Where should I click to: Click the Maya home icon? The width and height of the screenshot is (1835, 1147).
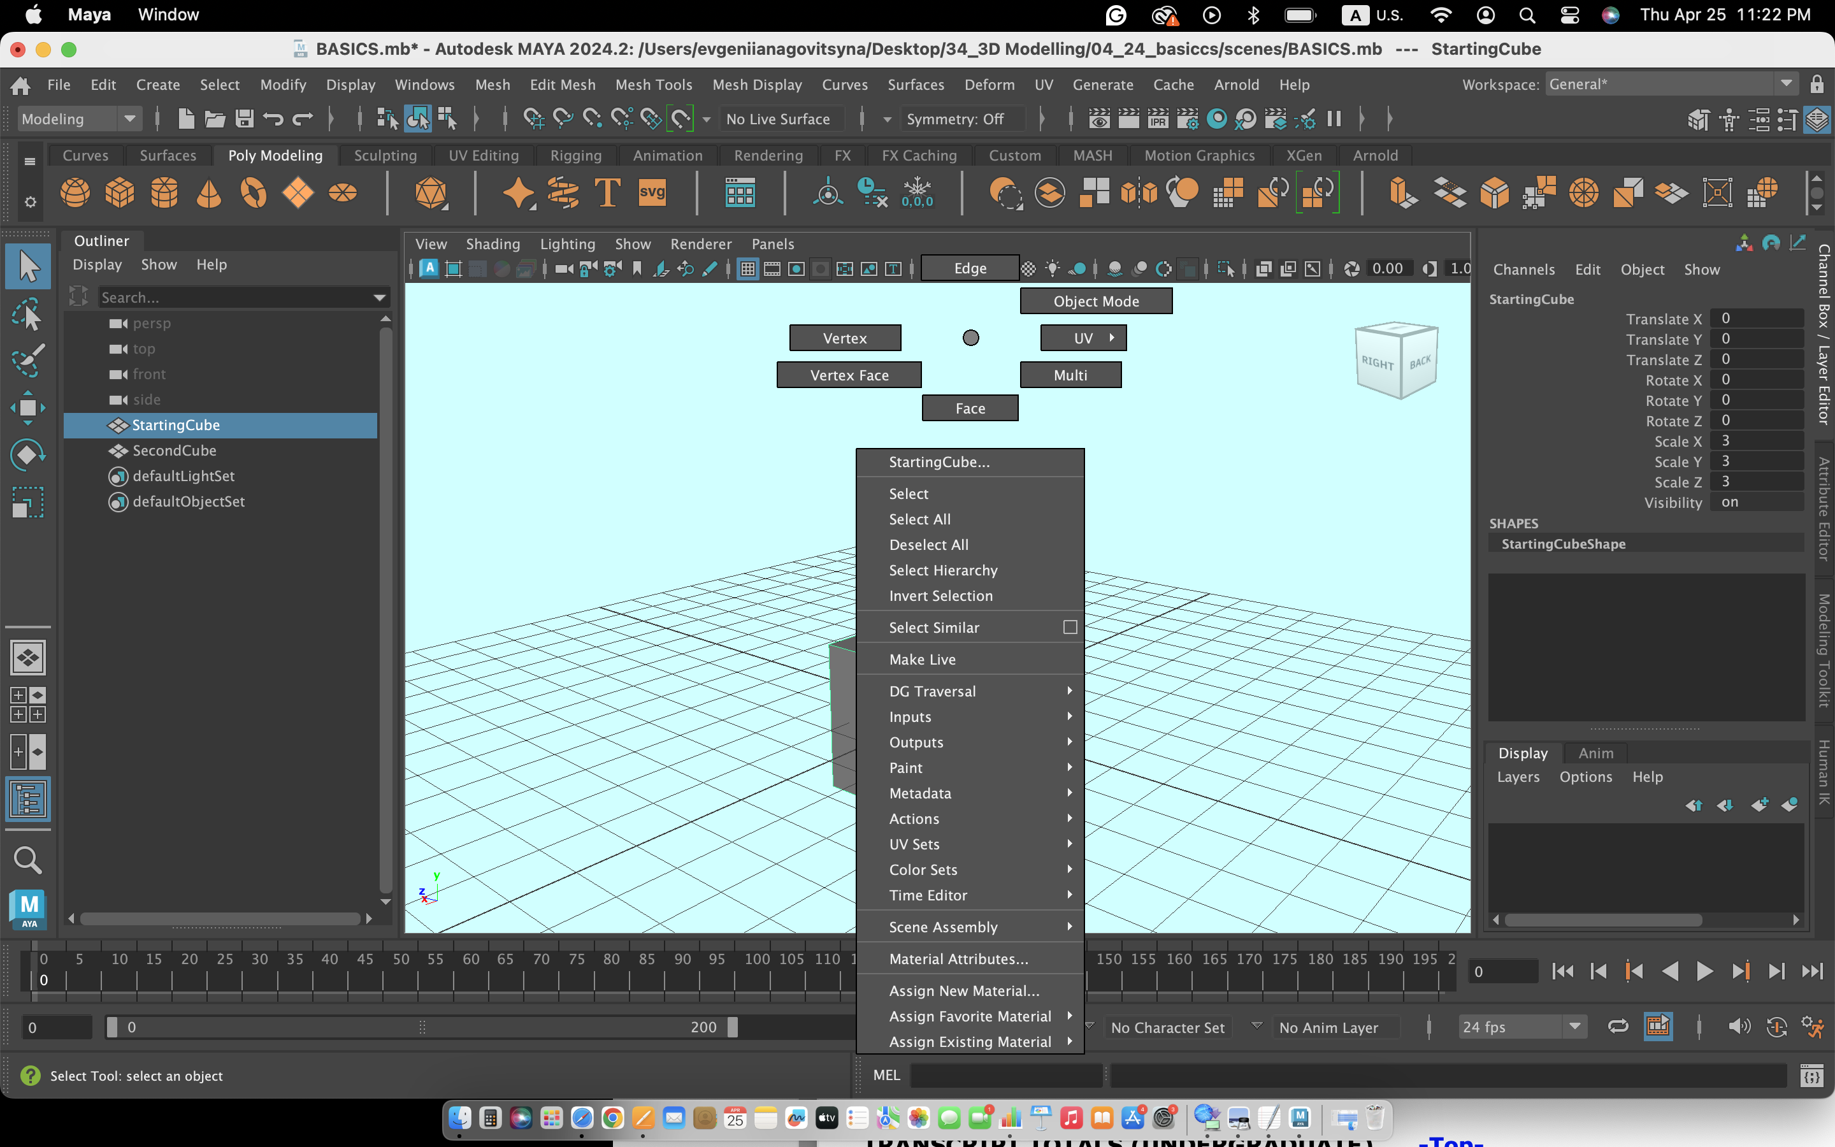coord(20,85)
